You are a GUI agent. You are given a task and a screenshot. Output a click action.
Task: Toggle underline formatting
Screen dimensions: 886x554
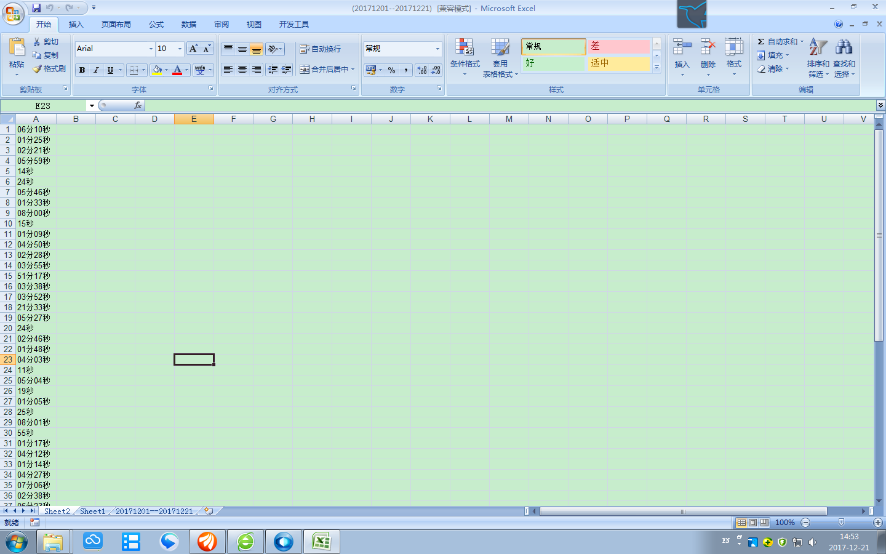coord(110,70)
